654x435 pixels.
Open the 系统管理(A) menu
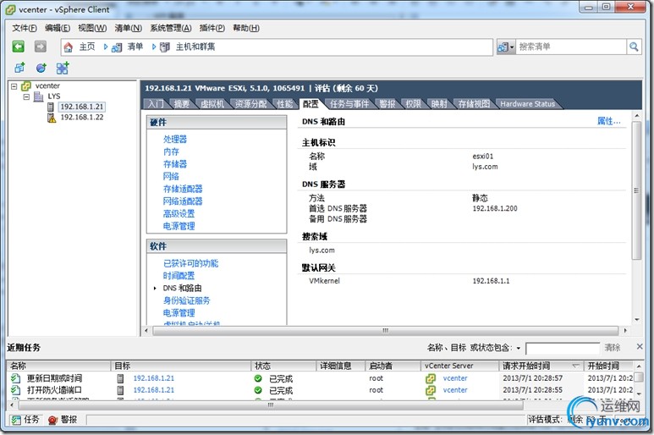171,28
